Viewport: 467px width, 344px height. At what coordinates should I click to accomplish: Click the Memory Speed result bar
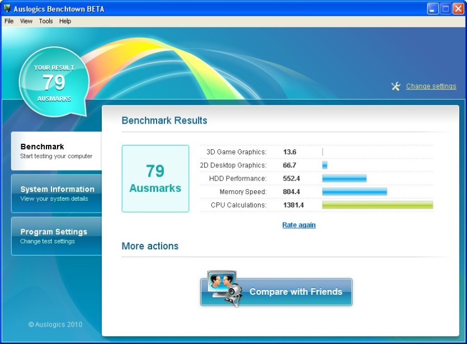355,191
